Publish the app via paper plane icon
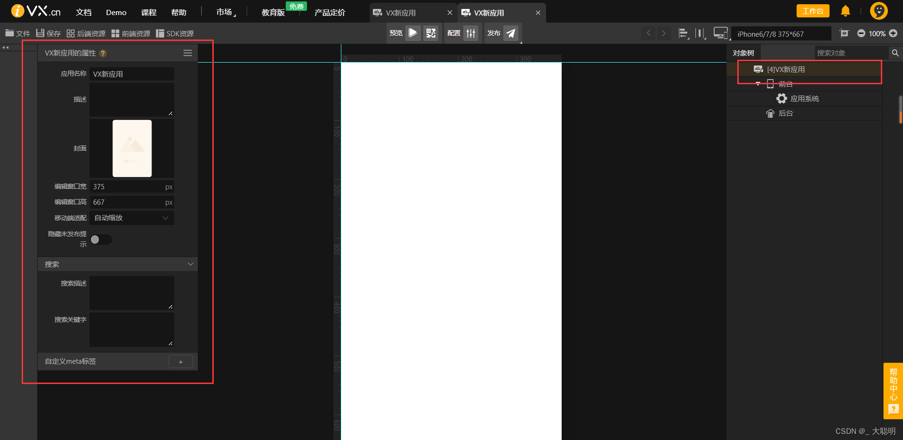903x440 pixels. coord(511,33)
